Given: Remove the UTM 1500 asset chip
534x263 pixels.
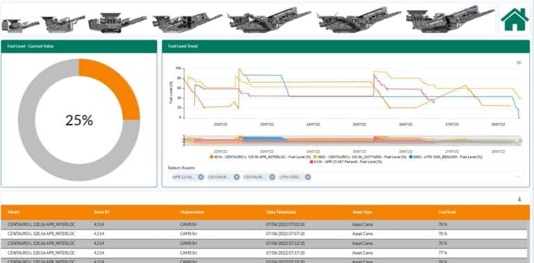Looking at the screenshot, I should pyautogui.click(x=307, y=177).
